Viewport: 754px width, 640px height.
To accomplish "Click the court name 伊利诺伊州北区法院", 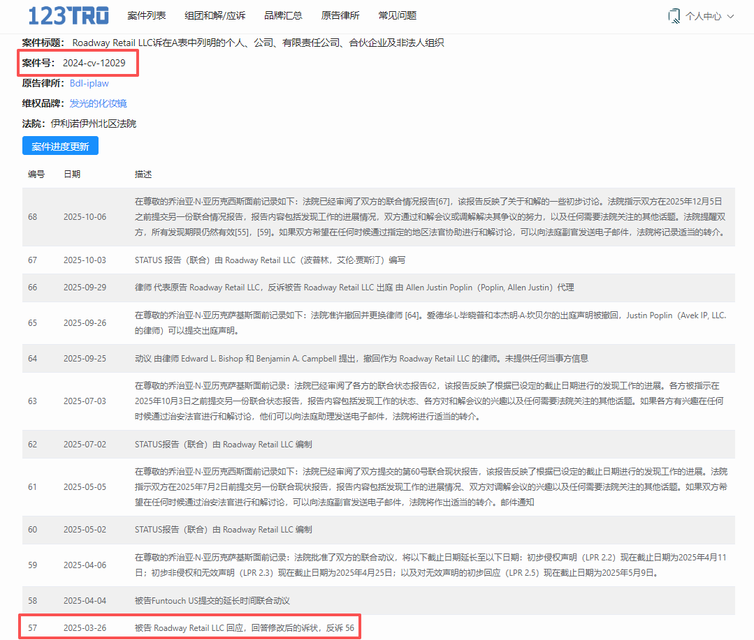I will pyautogui.click(x=93, y=124).
